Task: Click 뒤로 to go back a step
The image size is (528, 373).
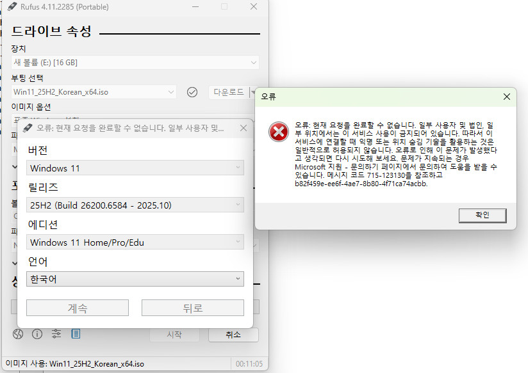Action: point(193,308)
